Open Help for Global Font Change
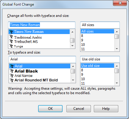Viewport: 129px width, 119px height. pyautogui.click(x=106, y=109)
